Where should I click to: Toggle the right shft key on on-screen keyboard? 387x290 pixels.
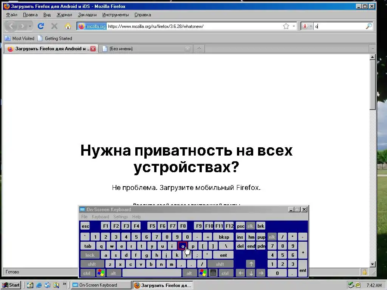pyautogui.click(x=220, y=264)
